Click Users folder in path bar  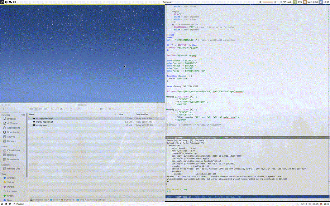point(54,200)
